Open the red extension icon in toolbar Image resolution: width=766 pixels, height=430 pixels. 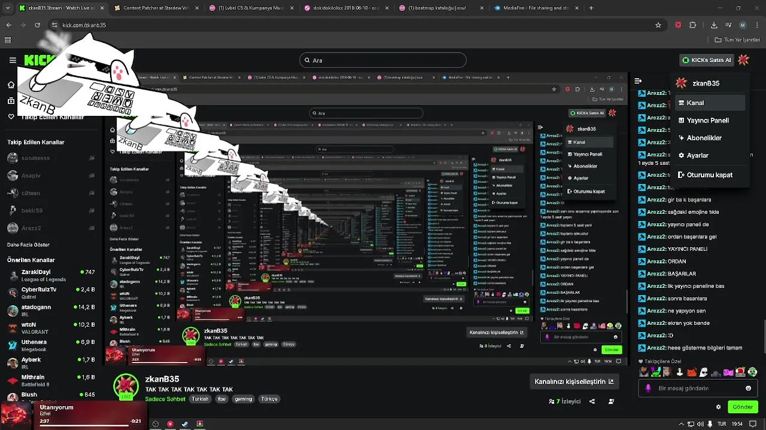tap(678, 25)
